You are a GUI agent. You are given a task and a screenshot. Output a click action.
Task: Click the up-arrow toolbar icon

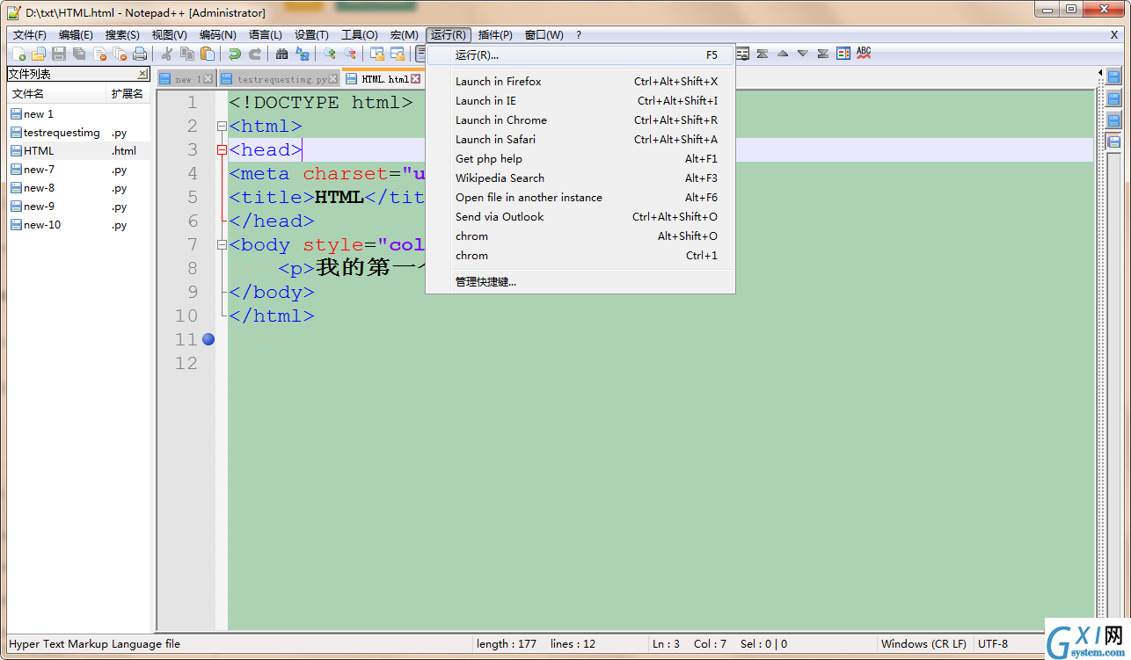pos(783,54)
